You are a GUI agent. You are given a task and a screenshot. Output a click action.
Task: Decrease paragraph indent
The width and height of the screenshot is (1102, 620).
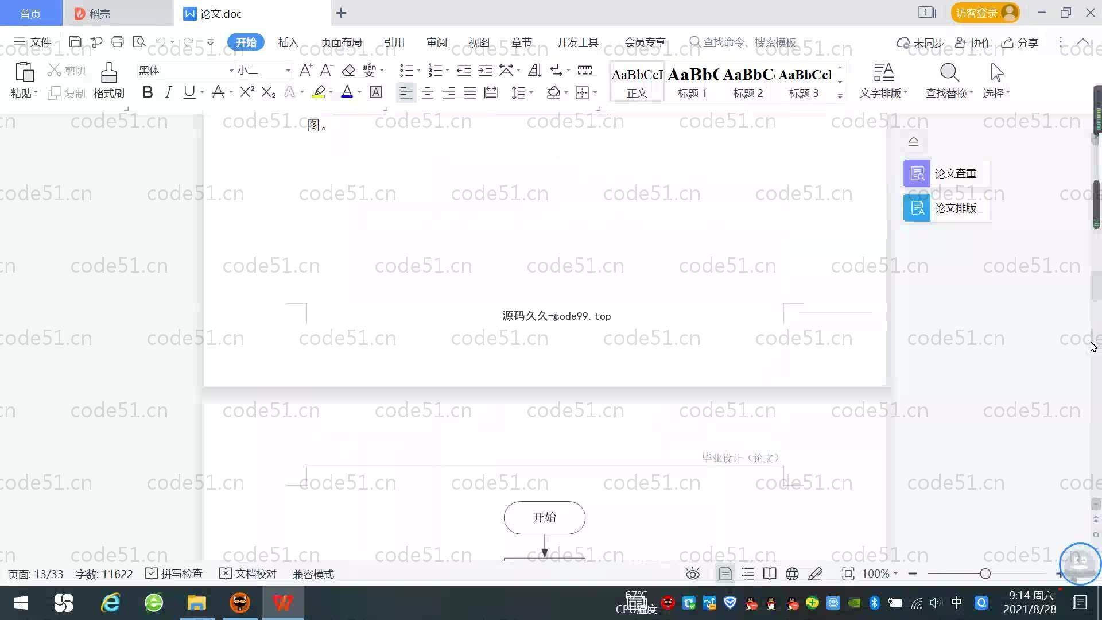[464, 70]
